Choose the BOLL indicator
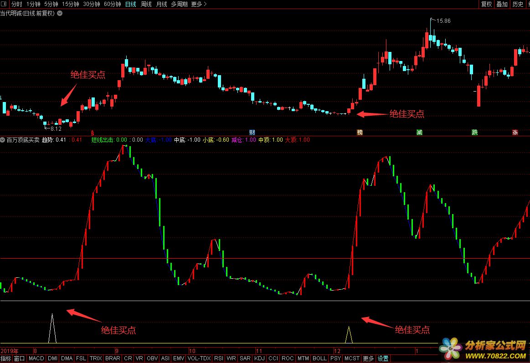 point(319,358)
